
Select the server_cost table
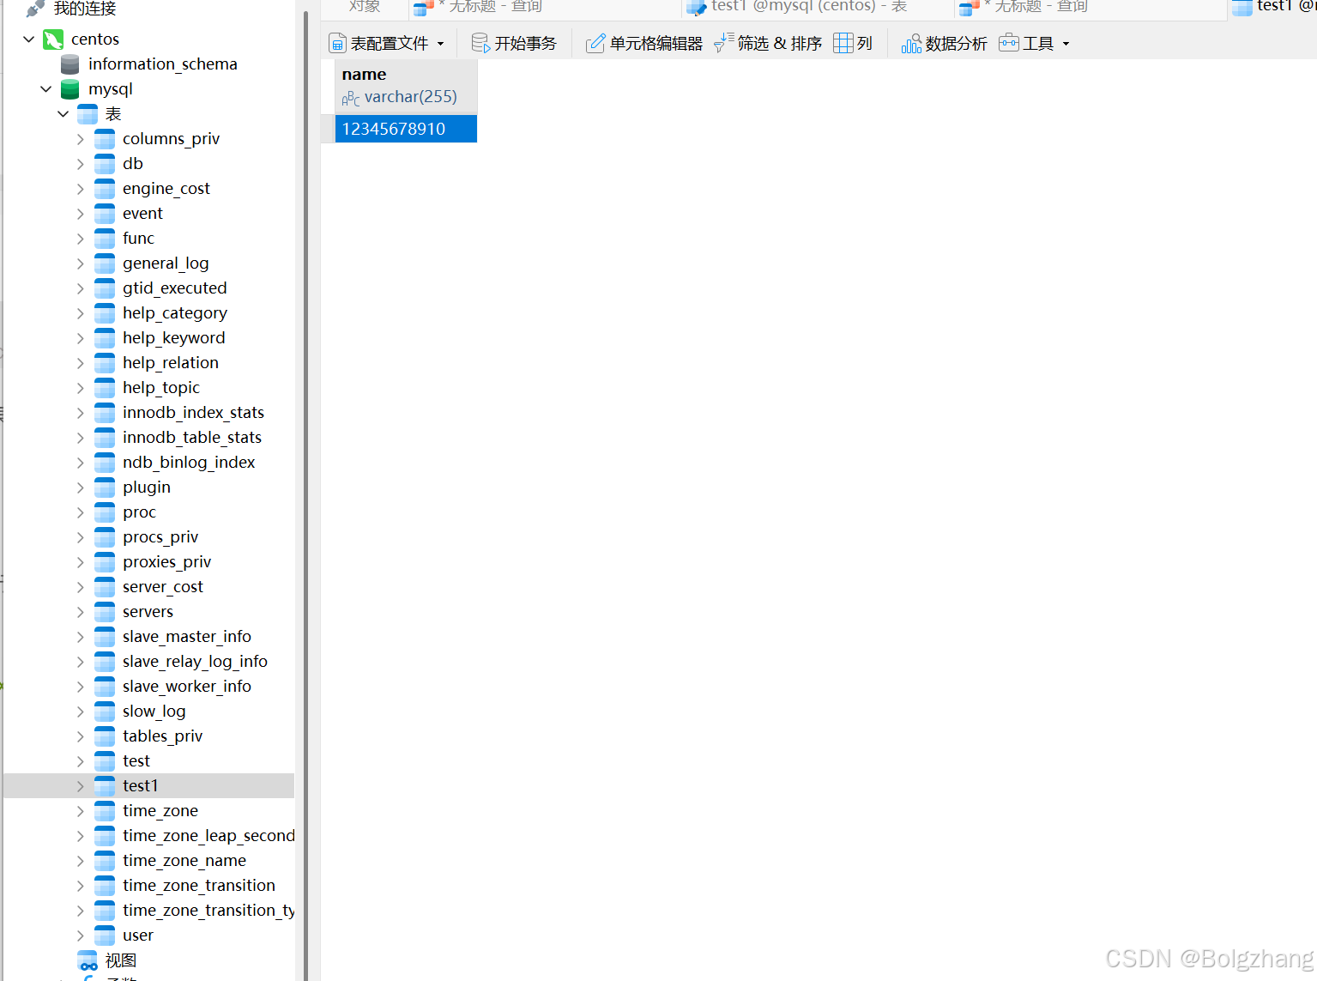tap(162, 587)
